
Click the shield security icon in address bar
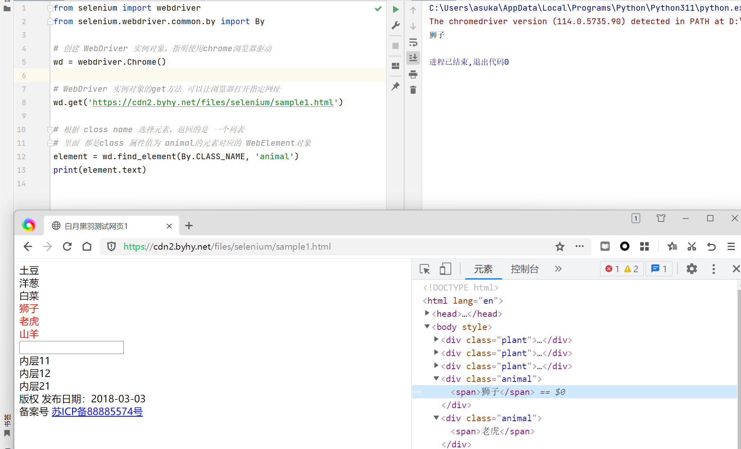(111, 246)
